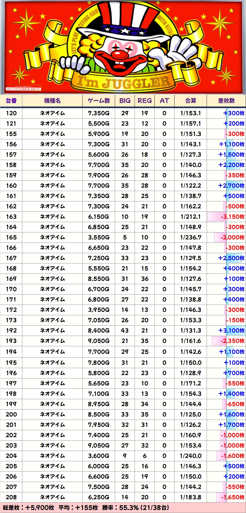
Task: Click the 1/240.0 combined rate cell
Action: coord(190,456)
